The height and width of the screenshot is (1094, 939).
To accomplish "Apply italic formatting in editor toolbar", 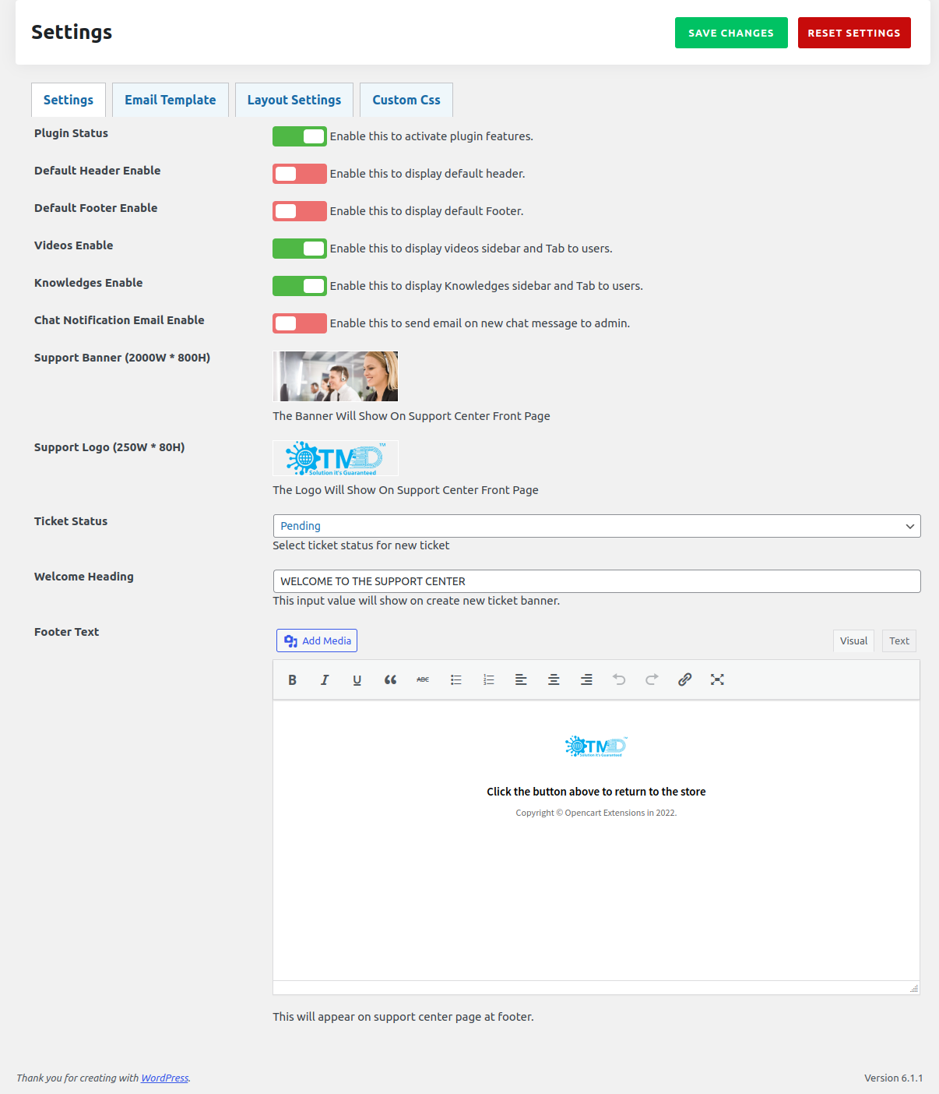I will coord(325,679).
